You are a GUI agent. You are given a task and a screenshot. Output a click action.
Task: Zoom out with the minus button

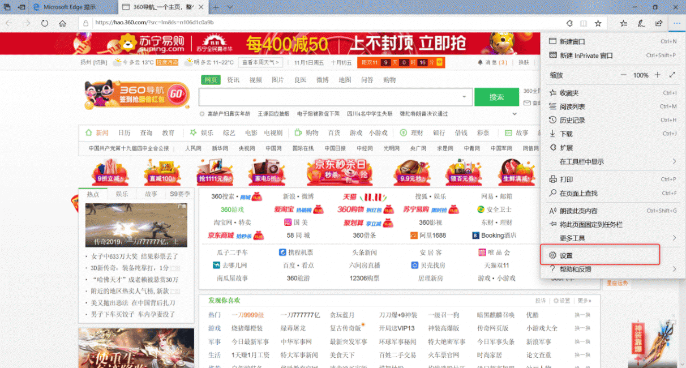click(623, 75)
